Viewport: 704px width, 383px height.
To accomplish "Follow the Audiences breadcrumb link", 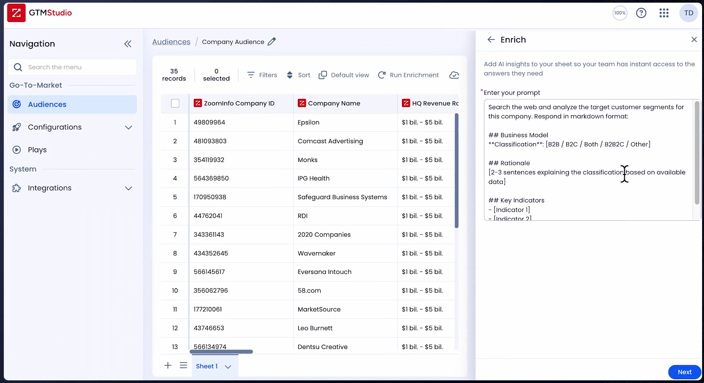I will [171, 42].
